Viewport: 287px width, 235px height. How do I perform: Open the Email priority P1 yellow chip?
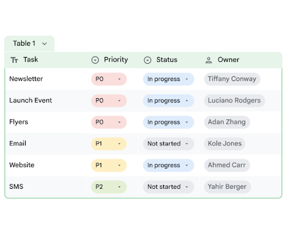(x=109, y=144)
